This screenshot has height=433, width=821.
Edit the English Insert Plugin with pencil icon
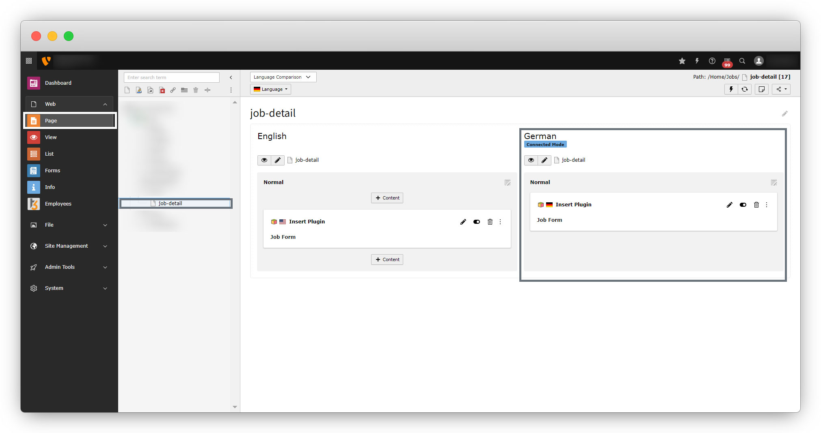click(x=463, y=222)
